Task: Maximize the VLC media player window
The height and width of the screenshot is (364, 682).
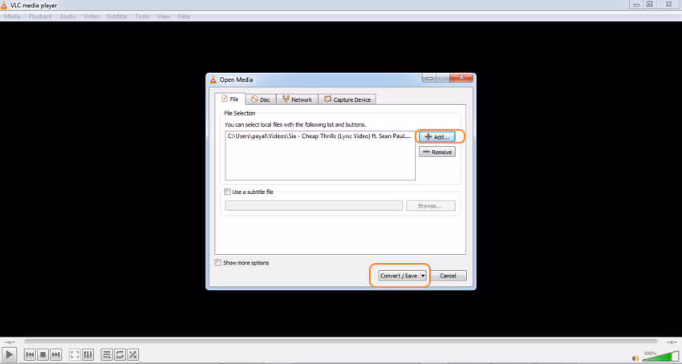Action: [650, 4]
